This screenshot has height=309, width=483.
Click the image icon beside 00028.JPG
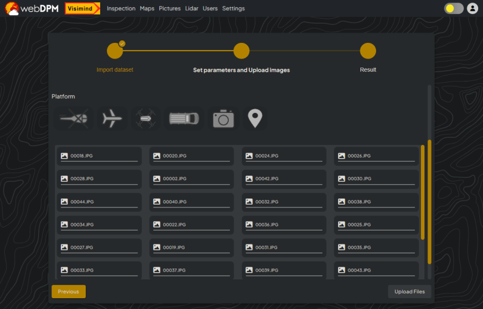click(64, 179)
